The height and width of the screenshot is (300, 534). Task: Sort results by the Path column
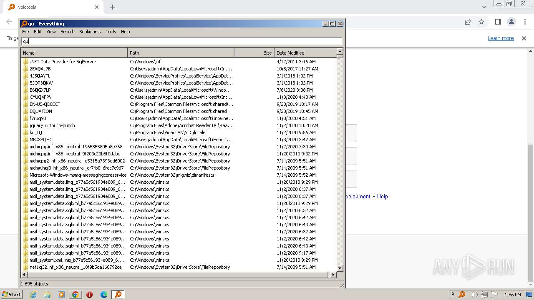click(x=181, y=53)
